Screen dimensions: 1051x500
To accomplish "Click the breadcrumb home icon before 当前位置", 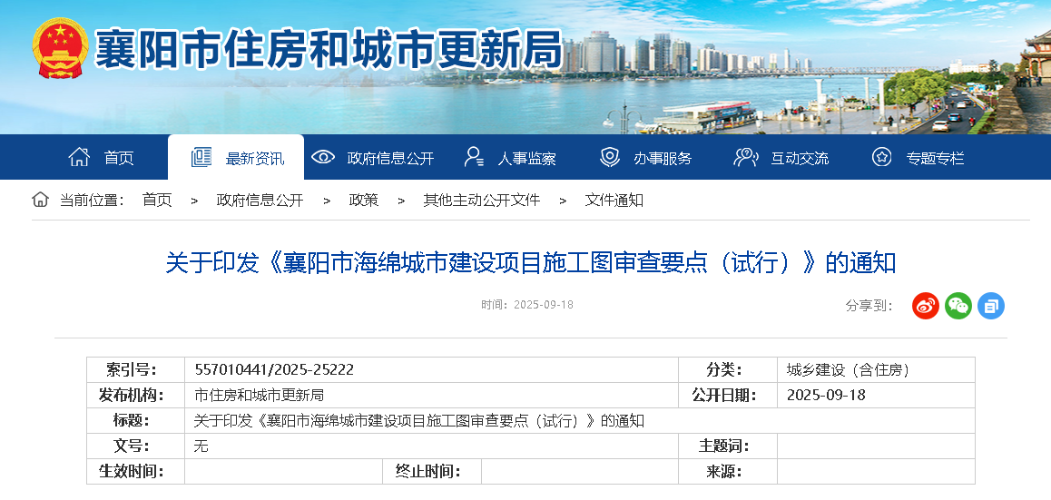I will tap(40, 199).
